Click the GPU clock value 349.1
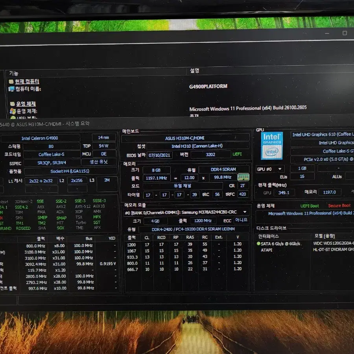Viewport: 354px width, 354px height. tap(284, 193)
